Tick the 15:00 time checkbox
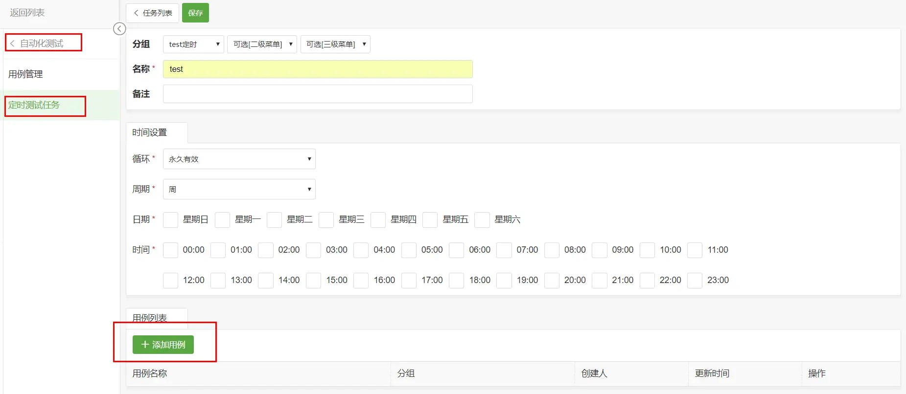Screen dimensions: 906x394 313,281
